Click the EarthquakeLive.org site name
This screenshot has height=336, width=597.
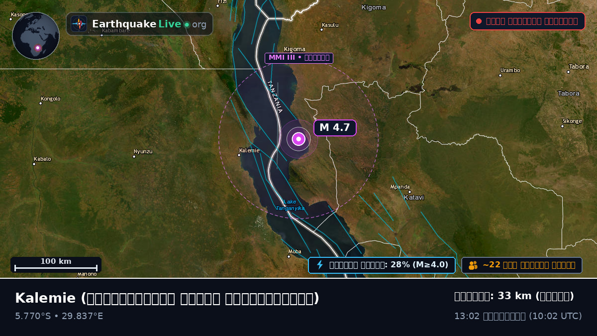pos(149,24)
